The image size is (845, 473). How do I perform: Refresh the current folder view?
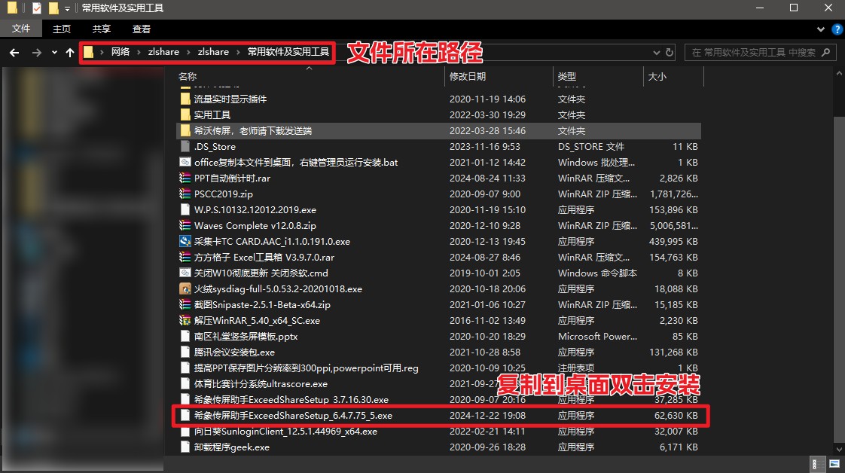coord(670,52)
